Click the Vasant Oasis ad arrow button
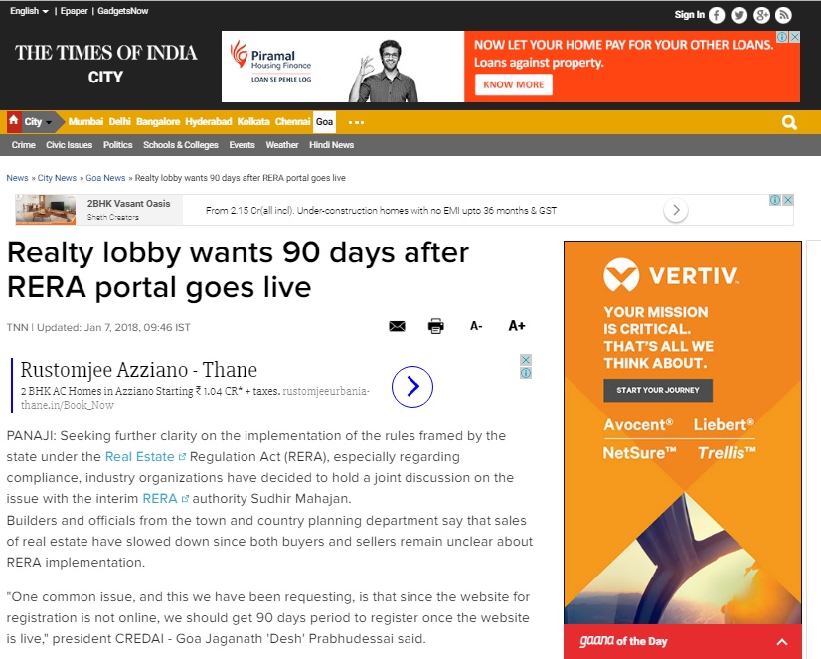Screen dimensions: 821x659 pyautogui.click(x=676, y=210)
